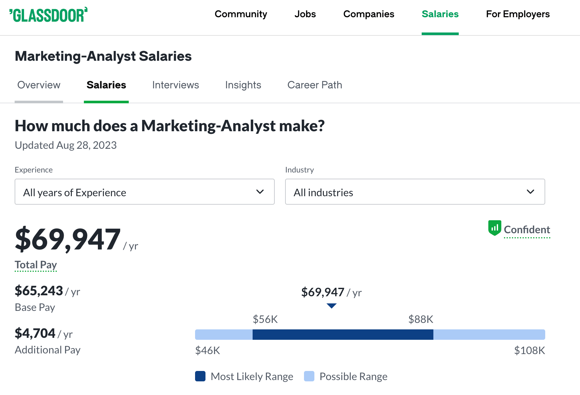Switch to the Interviews tab

tap(176, 85)
